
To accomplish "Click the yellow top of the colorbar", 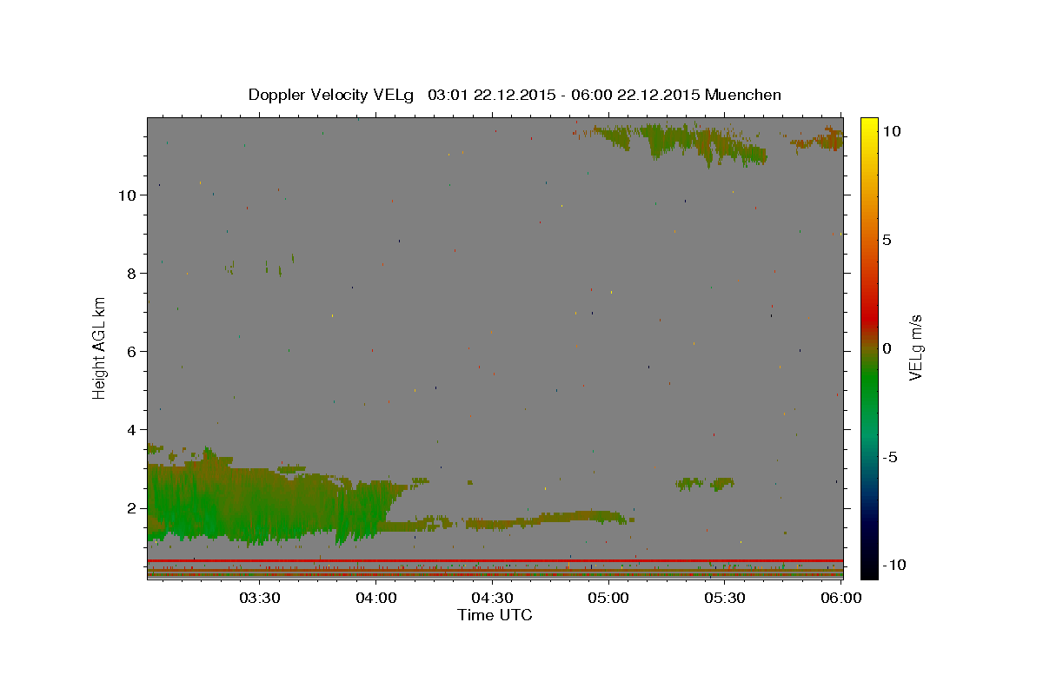I will pyautogui.click(x=869, y=126).
